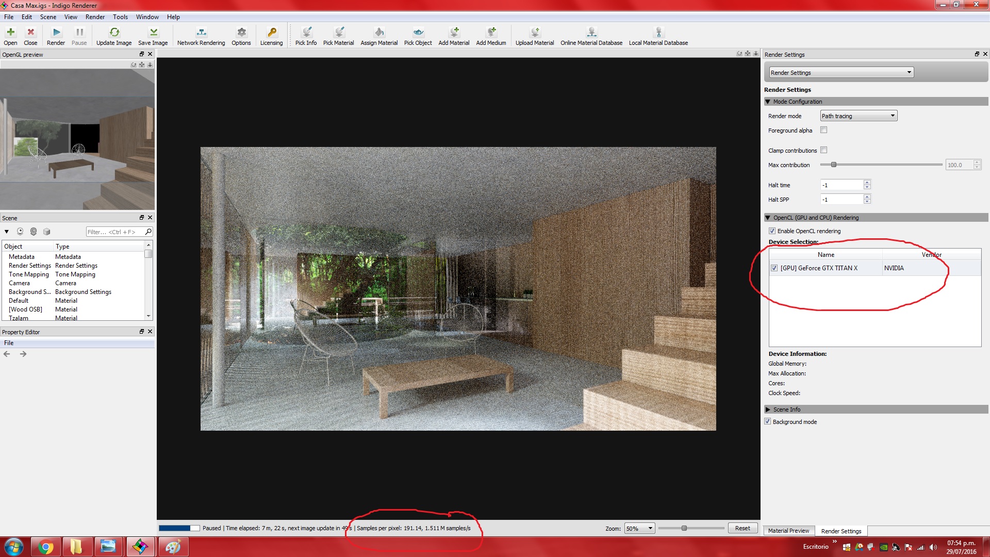Switch to the Material Preview tab
Screen dimensions: 990x557
pyautogui.click(x=788, y=531)
